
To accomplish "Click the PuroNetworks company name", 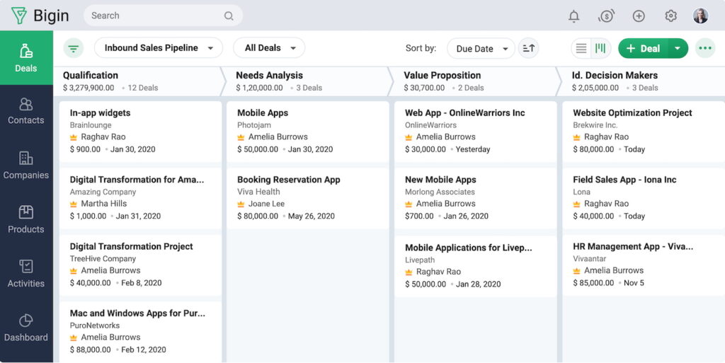I will click(x=95, y=325).
